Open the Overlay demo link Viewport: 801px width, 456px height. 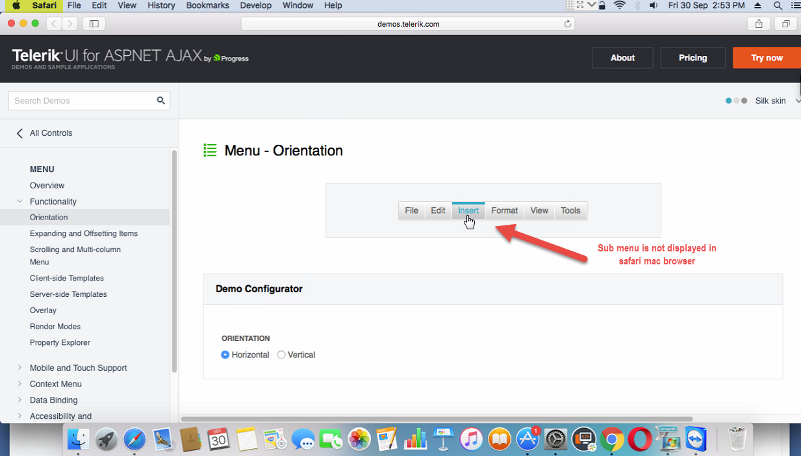click(x=43, y=310)
